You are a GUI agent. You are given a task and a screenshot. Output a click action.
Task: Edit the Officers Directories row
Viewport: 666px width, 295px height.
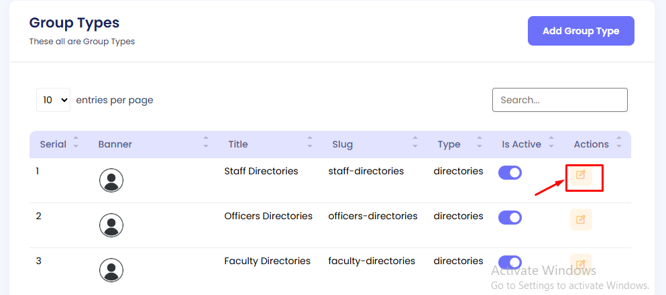click(x=581, y=219)
